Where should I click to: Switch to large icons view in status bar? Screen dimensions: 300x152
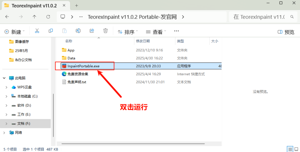[x=296, y=149]
